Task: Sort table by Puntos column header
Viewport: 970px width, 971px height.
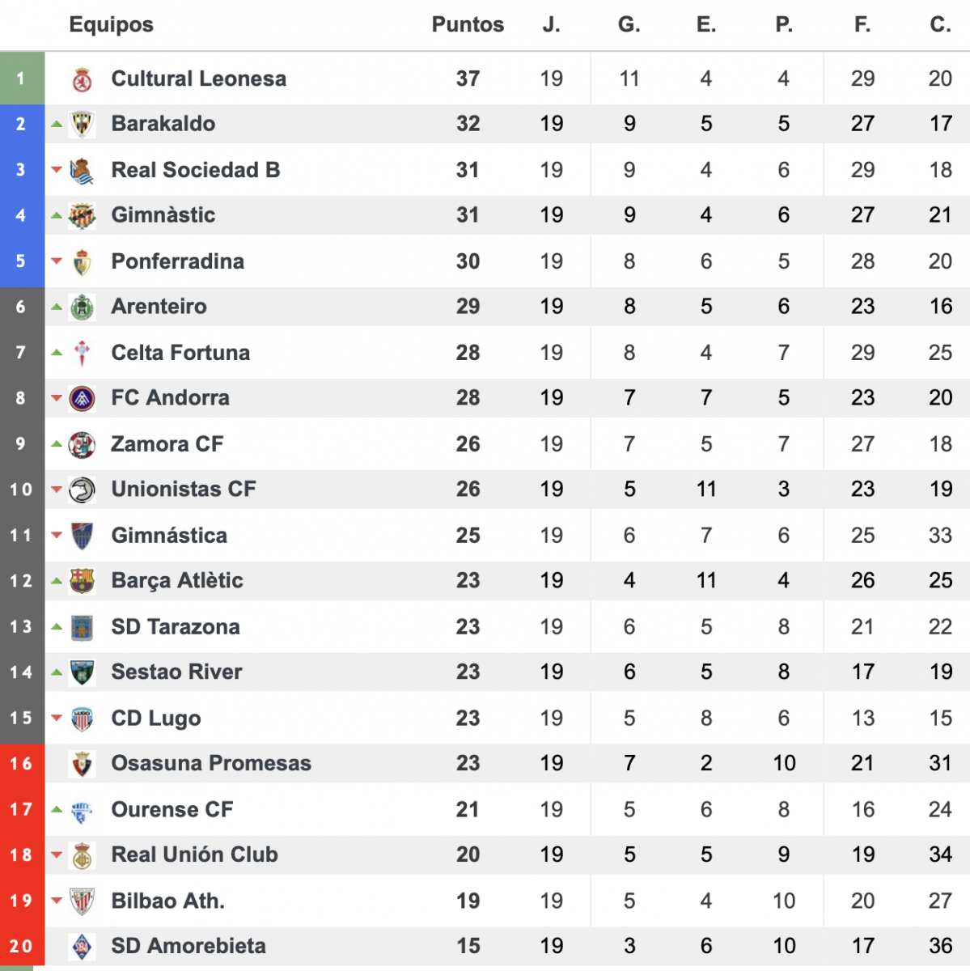Action: click(x=468, y=24)
